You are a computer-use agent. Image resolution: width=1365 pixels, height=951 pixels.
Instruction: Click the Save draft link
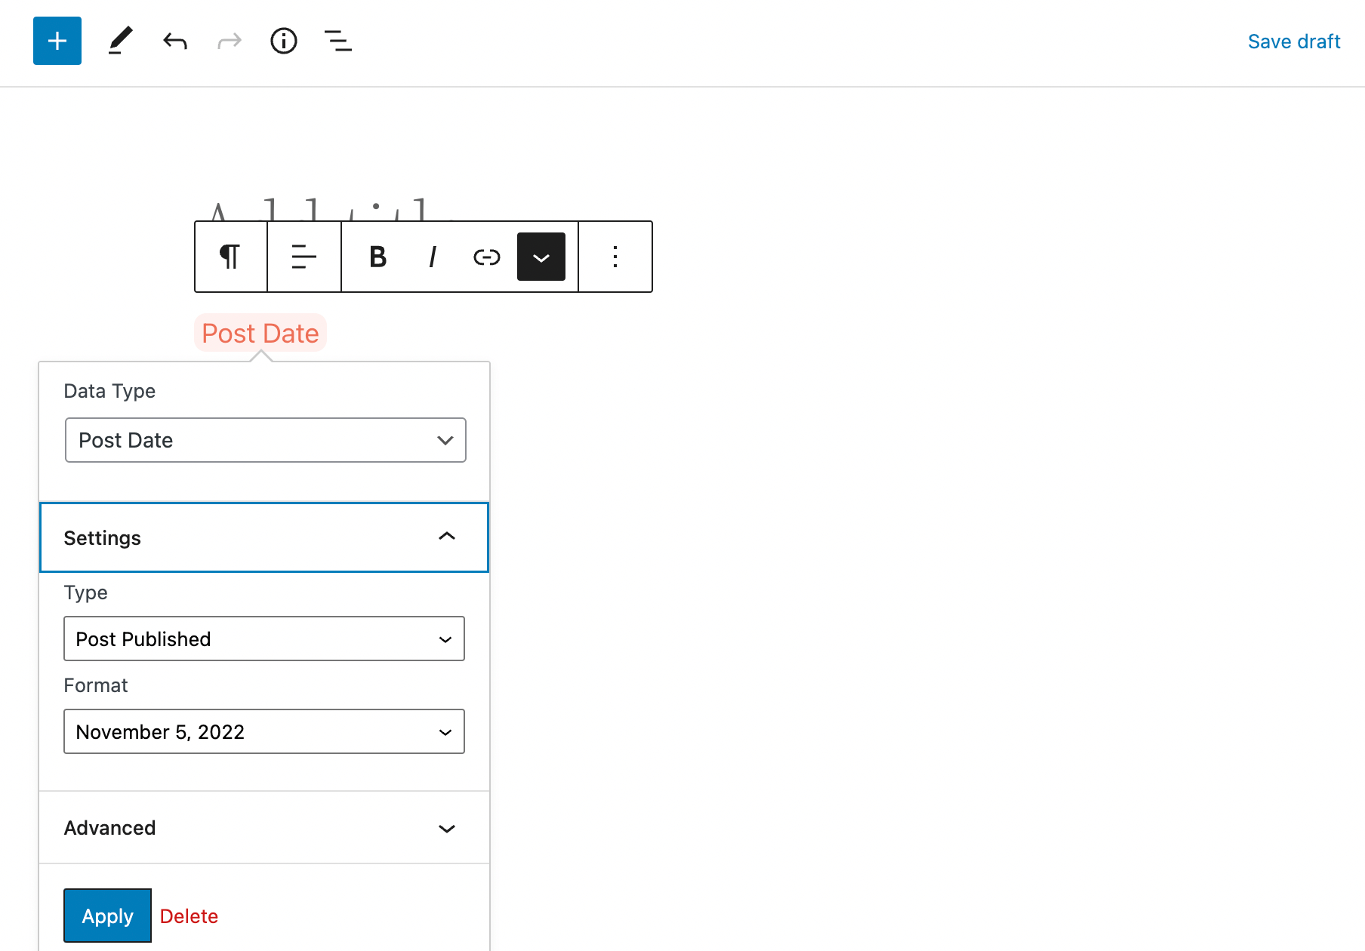(1293, 41)
